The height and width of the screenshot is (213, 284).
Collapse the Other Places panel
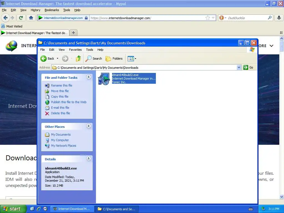point(88,126)
